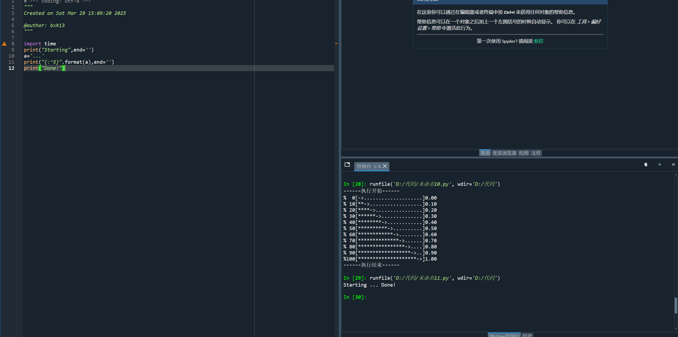Place cursor in import time line

pyautogui.click(x=40, y=44)
